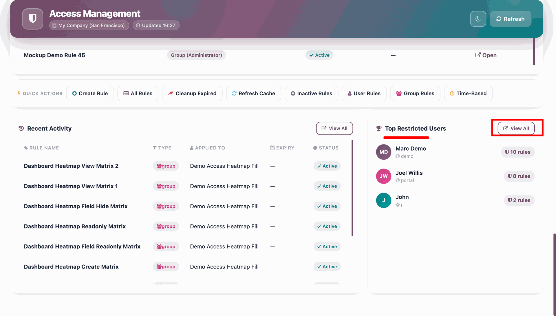Viewport: 556px width, 316px height.
Task: Open Dashboard Heatmap Field Hide Matrix rule
Action: point(76,206)
